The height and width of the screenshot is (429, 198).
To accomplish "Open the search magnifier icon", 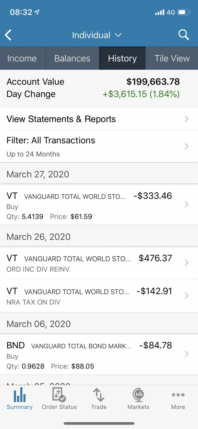I will pyautogui.click(x=183, y=35).
